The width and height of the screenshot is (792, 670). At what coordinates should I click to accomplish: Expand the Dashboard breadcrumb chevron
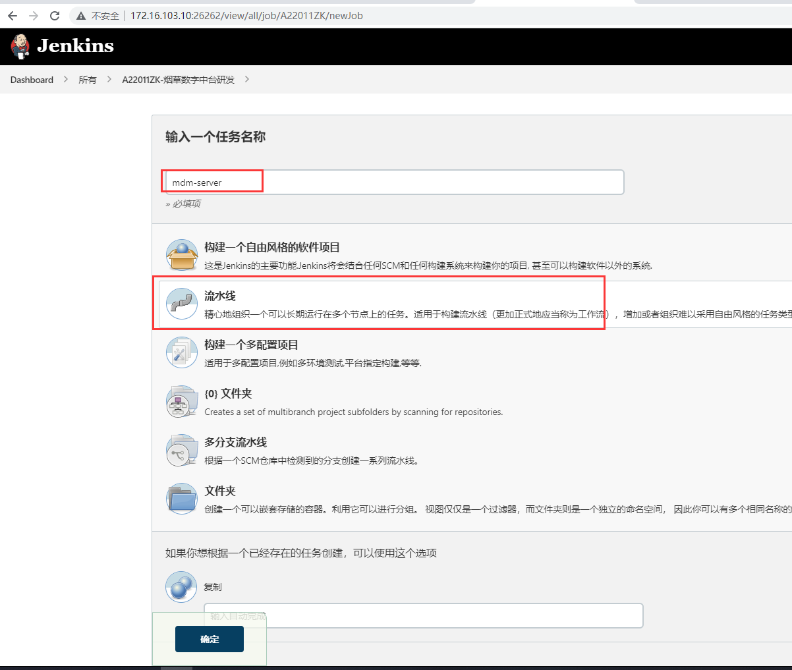click(66, 79)
